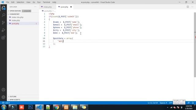196x110 pixels.
Task: Click the Split Editor Right icon
Action: point(188,7)
